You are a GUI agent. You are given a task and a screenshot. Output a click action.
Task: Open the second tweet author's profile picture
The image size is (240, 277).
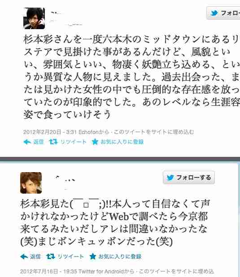point(31,183)
